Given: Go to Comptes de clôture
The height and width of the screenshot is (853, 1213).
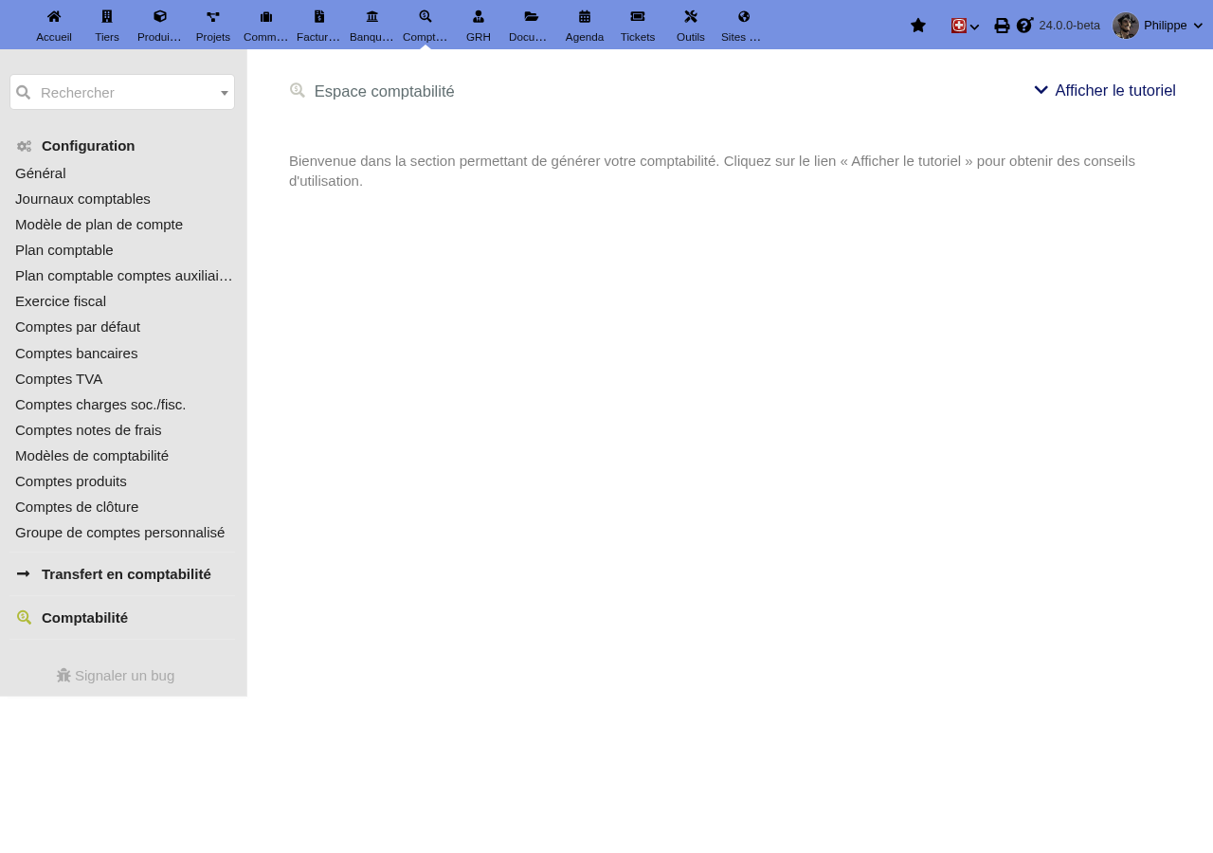Looking at the screenshot, I should click(77, 506).
